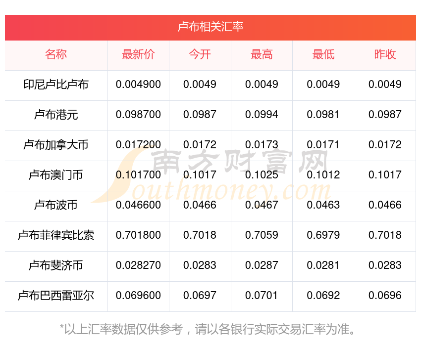
Task: Click the 卢布波币 row name
Action: pyautogui.click(x=56, y=205)
